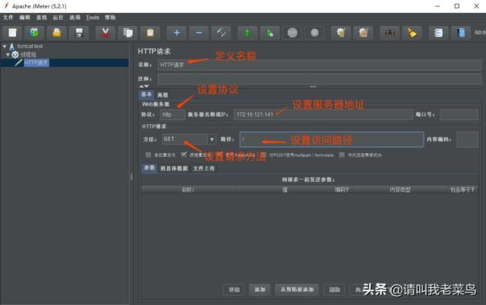Image resolution: width=486 pixels, height=305 pixels.
Task: Open the 选项 menu
Action: pyautogui.click(x=74, y=17)
